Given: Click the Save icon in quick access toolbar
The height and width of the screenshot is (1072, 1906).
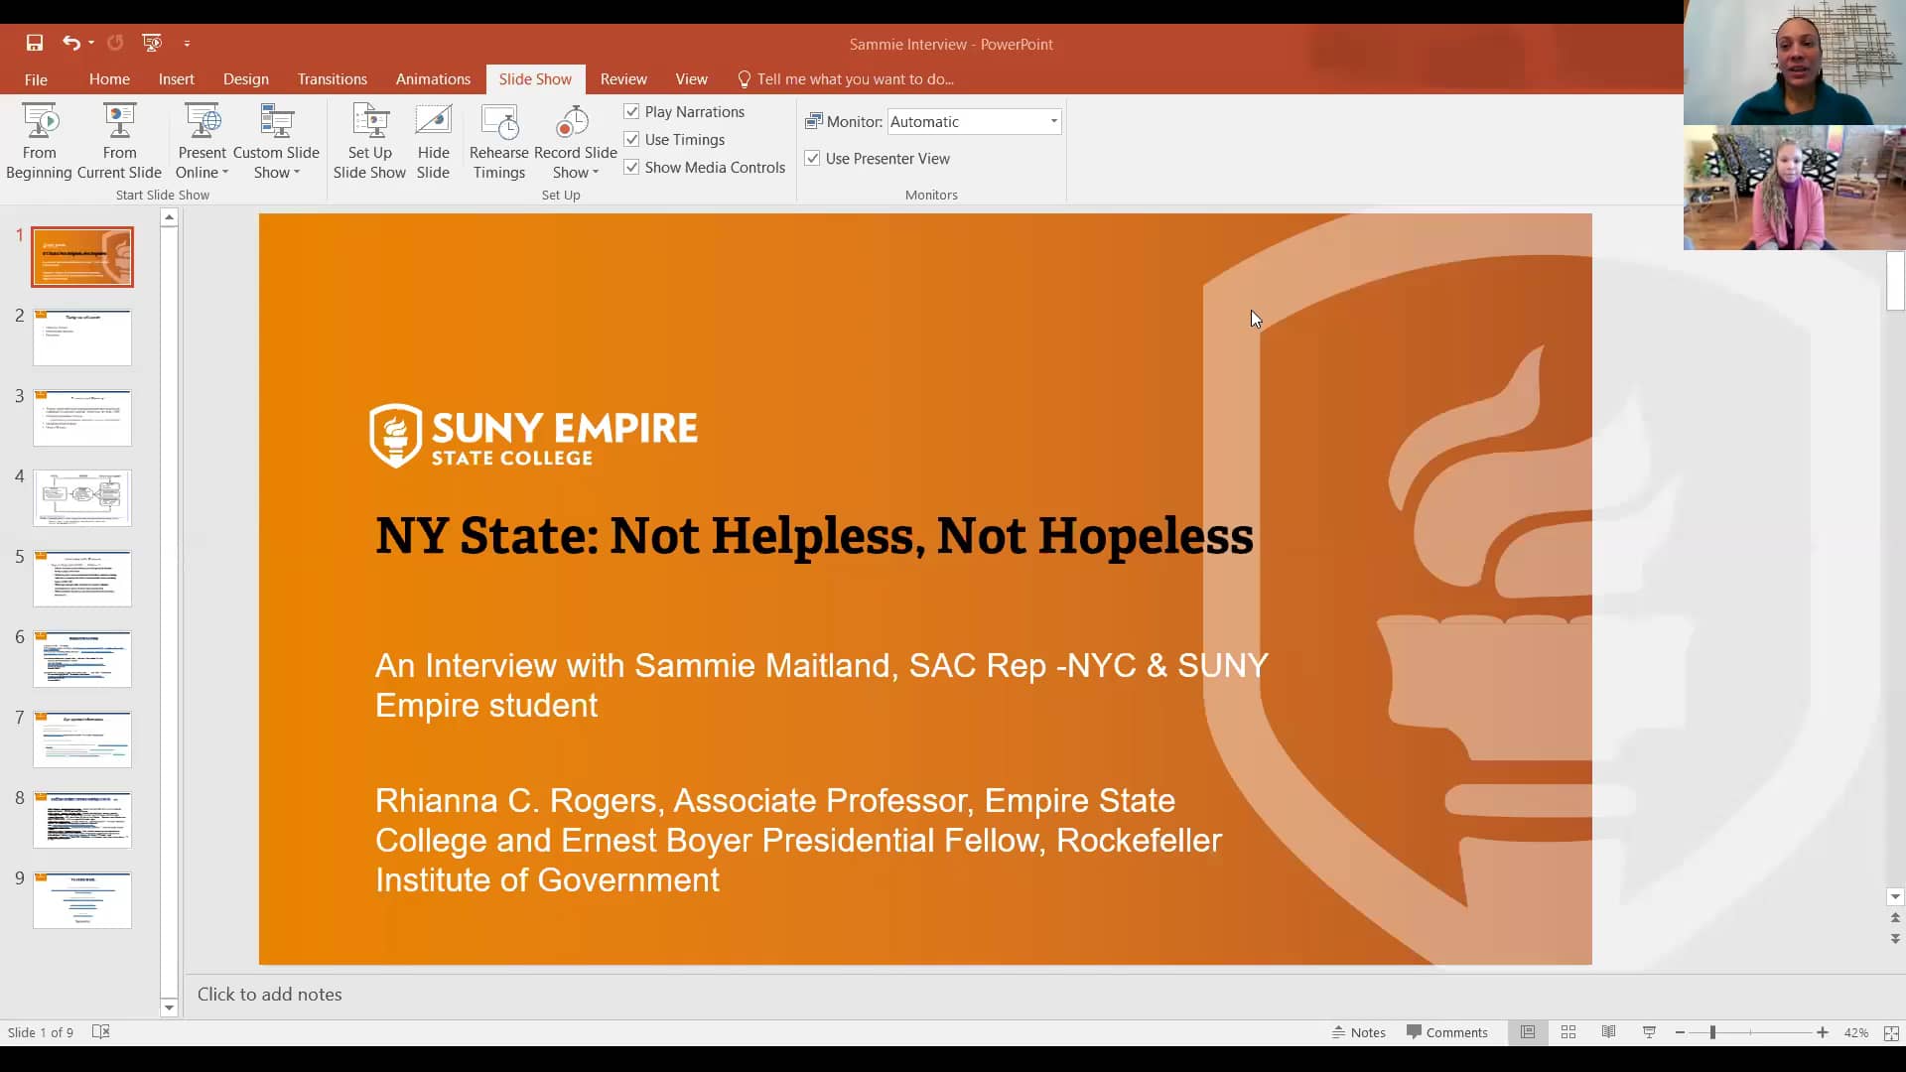Looking at the screenshot, I should coord(35,43).
